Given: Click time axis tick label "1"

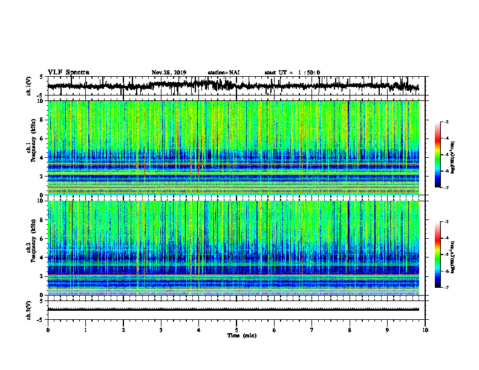Looking at the screenshot, I should tap(85, 330).
